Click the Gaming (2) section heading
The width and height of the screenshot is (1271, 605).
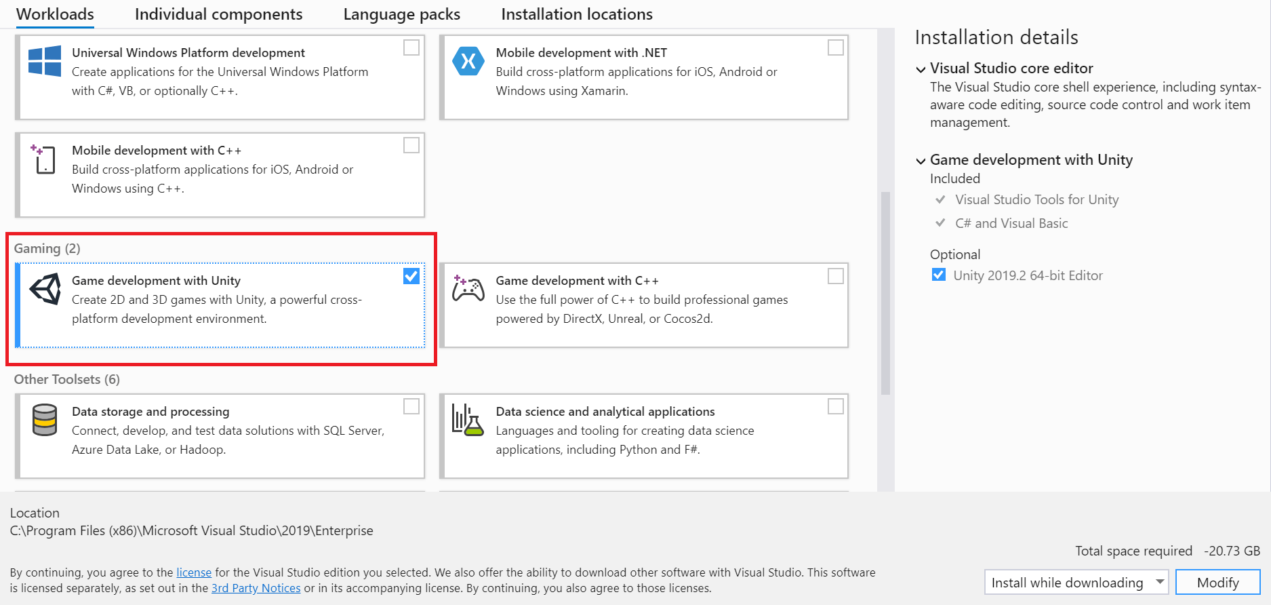[47, 248]
